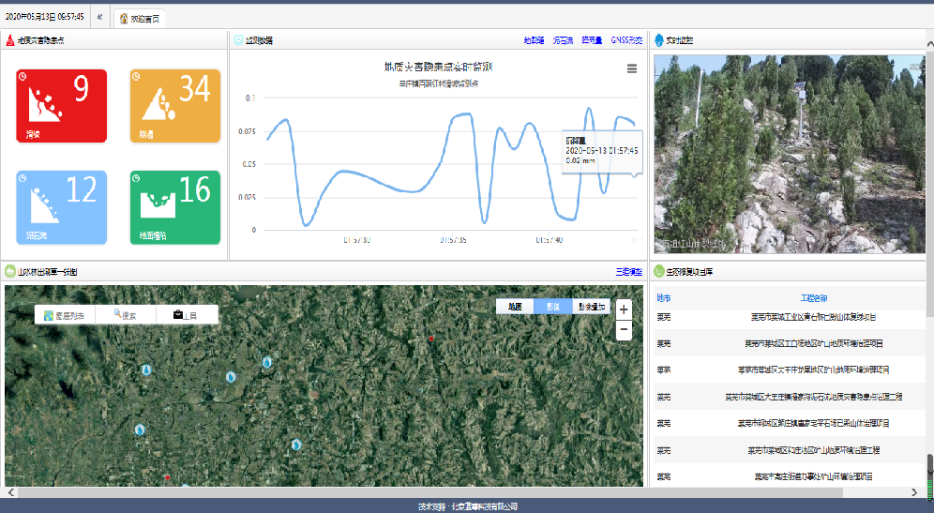Click the blue camera icon beside 实时监控

[x=659, y=40]
